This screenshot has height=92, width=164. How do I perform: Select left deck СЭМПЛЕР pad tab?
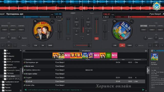point(21,26)
